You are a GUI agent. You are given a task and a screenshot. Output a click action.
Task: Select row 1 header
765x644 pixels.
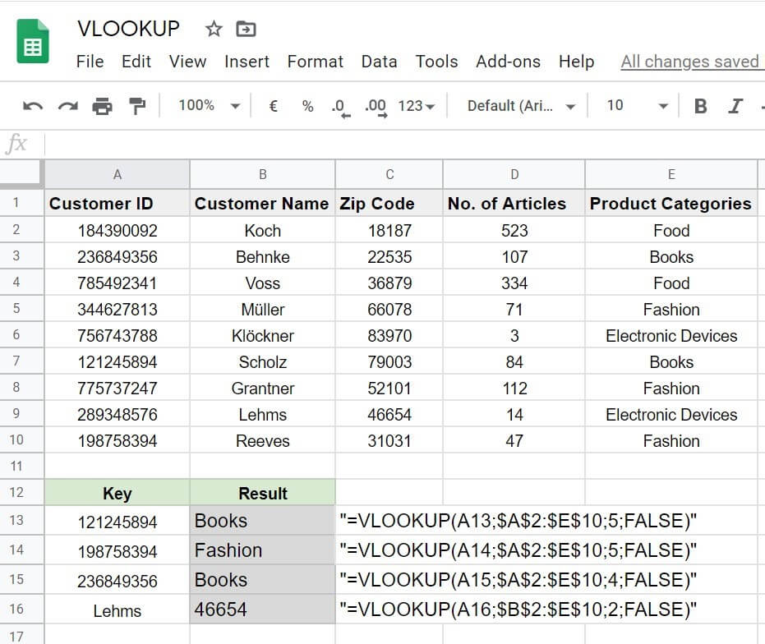[21, 202]
